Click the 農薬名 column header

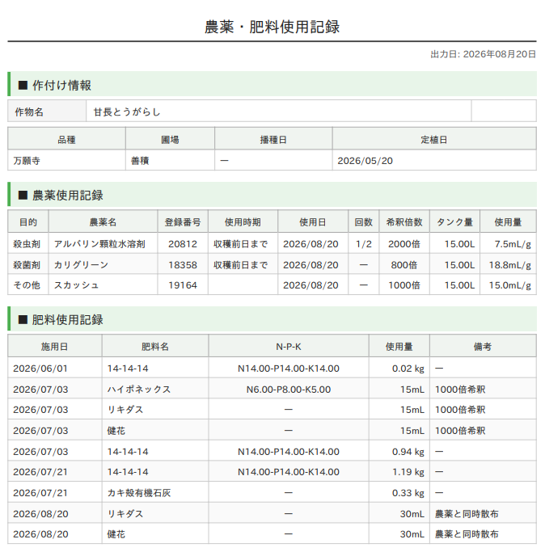pyautogui.click(x=103, y=221)
